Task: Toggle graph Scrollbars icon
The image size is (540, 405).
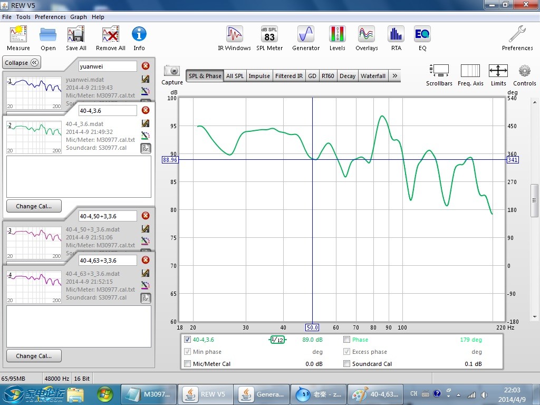Action: (x=439, y=75)
